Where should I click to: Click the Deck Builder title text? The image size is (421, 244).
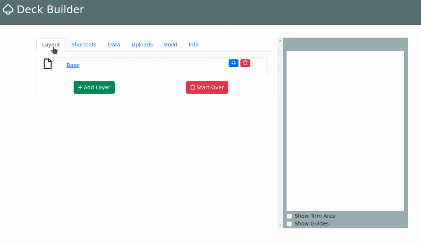pos(50,9)
